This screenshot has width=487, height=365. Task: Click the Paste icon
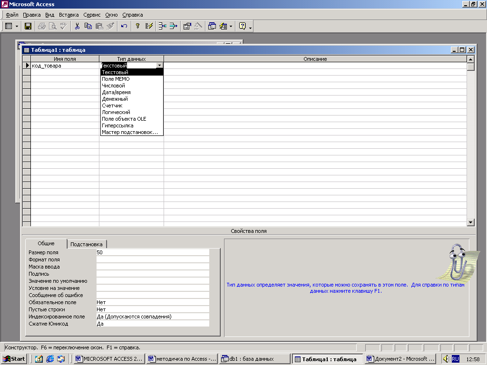pyautogui.click(x=99, y=27)
